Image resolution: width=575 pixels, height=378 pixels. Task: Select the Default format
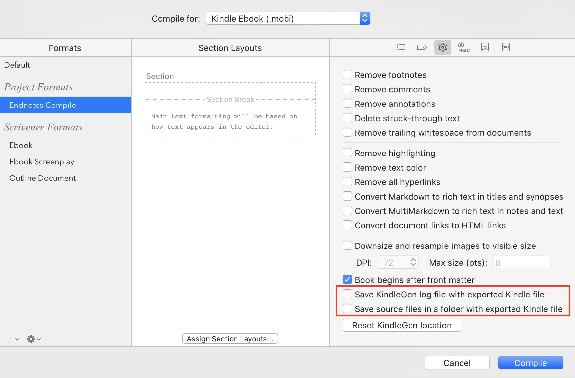pyautogui.click(x=17, y=65)
